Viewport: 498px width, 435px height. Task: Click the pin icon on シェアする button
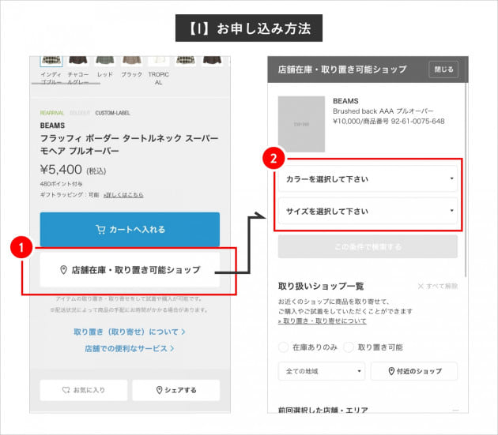(159, 390)
